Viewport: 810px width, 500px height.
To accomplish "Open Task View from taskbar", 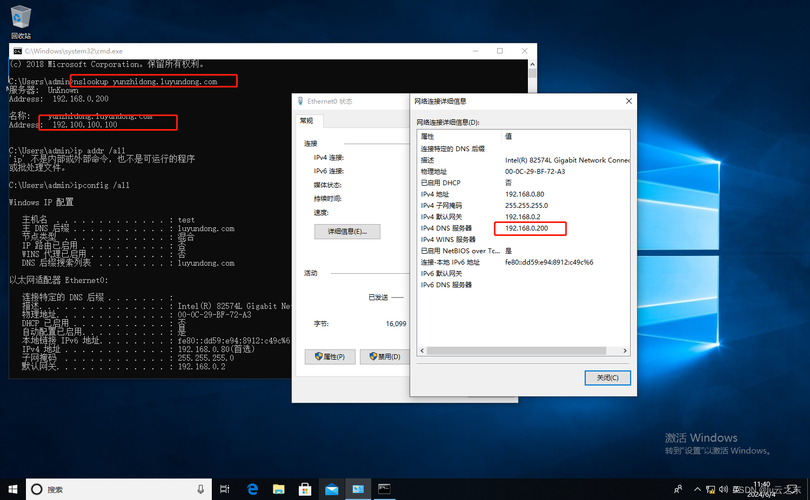I will 225,489.
